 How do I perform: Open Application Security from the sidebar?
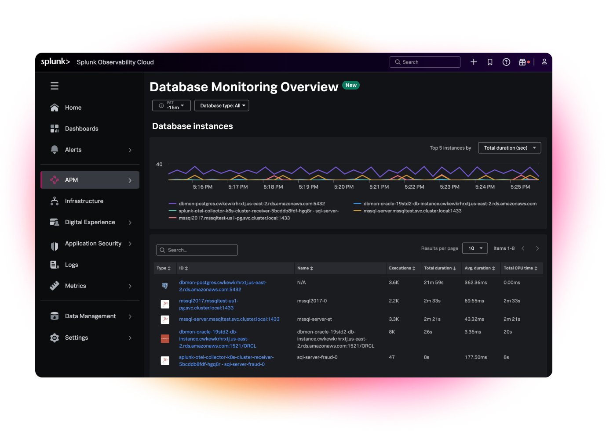tap(55, 244)
